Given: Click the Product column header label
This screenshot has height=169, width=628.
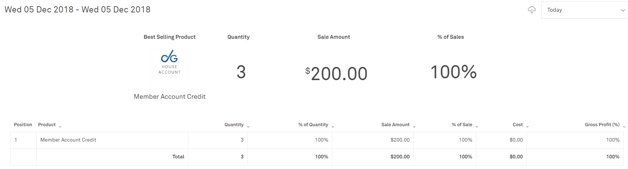Looking at the screenshot, I should tap(47, 125).
